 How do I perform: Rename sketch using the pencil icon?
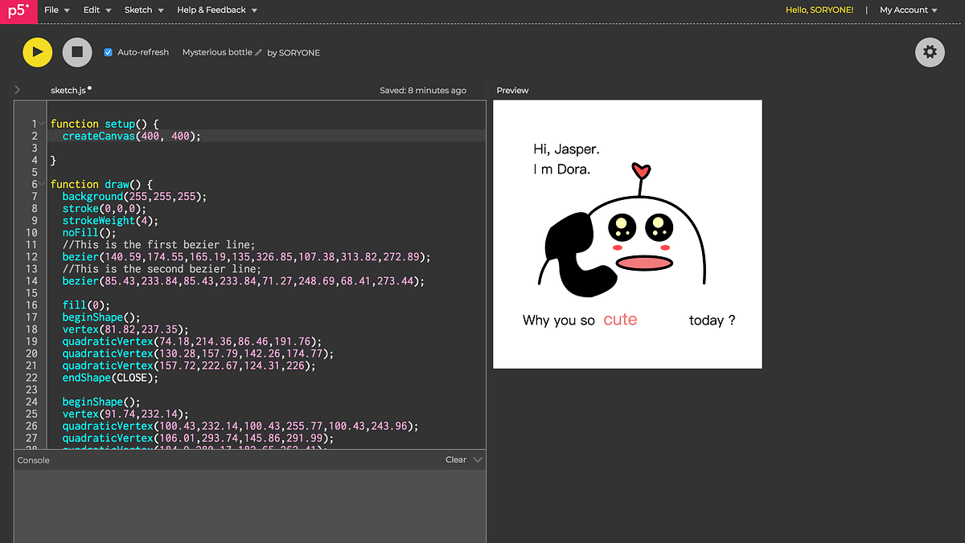(257, 51)
